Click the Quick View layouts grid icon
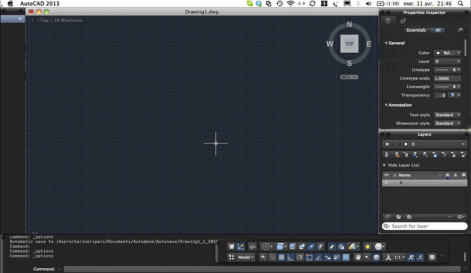This screenshot has height=273, width=471. pos(231,257)
